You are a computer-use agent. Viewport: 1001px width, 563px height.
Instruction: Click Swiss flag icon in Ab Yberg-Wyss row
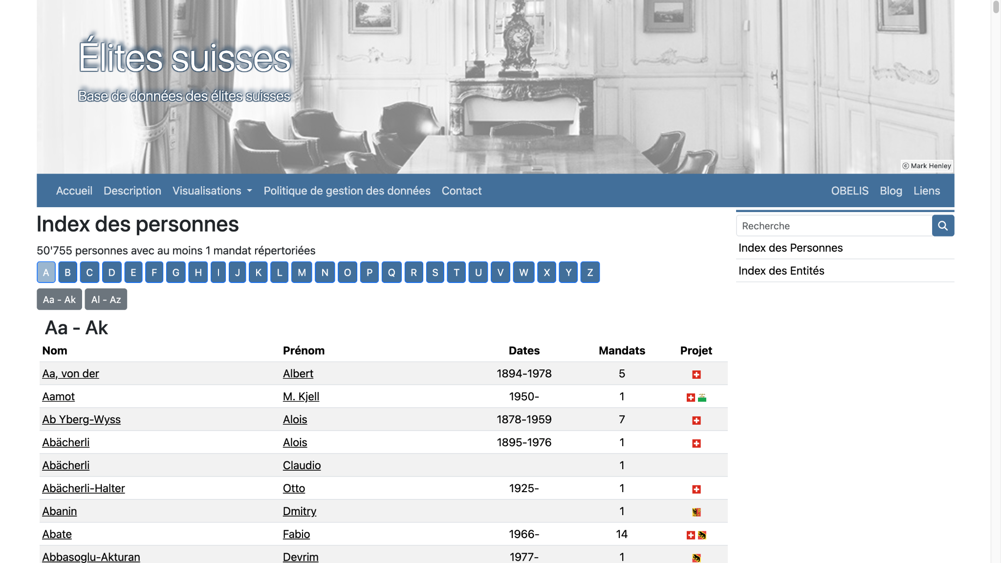696,420
